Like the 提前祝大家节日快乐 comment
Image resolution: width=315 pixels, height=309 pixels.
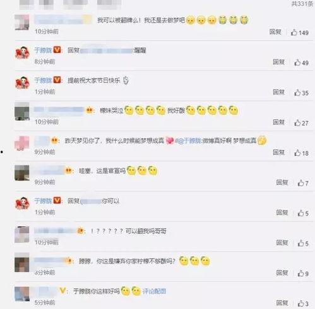pyautogui.click(x=301, y=93)
